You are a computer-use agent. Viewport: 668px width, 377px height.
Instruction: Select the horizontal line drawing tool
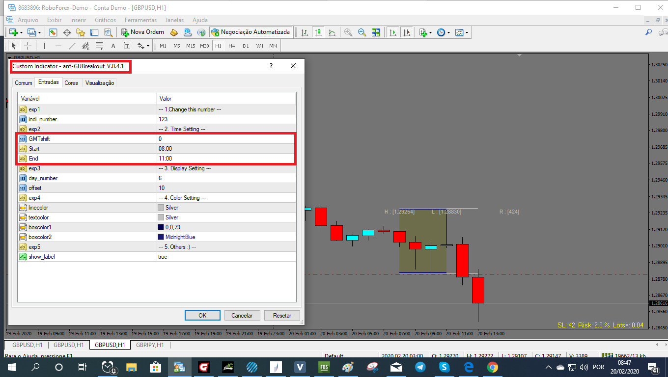click(x=58, y=46)
